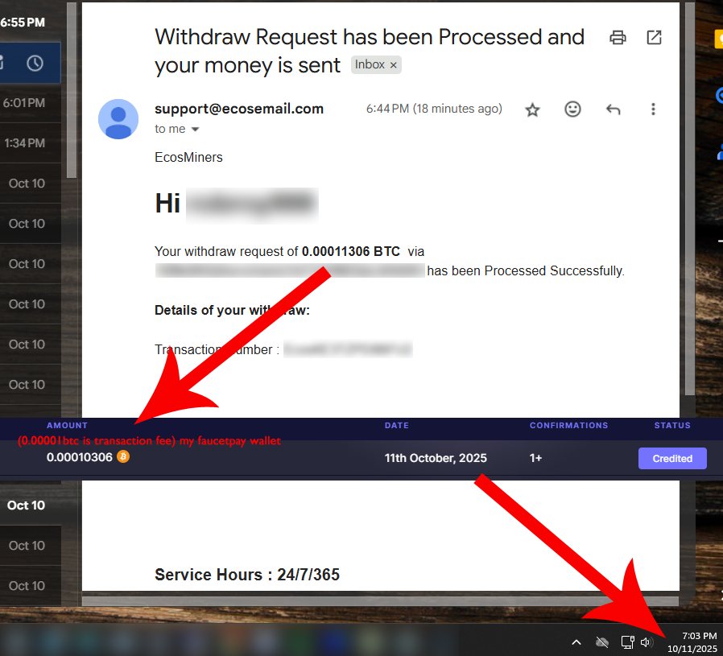This screenshot has width=723, height=656.
Task: Open more options three-dot menu
Action: pyautogui.click(x=653, y=109)
